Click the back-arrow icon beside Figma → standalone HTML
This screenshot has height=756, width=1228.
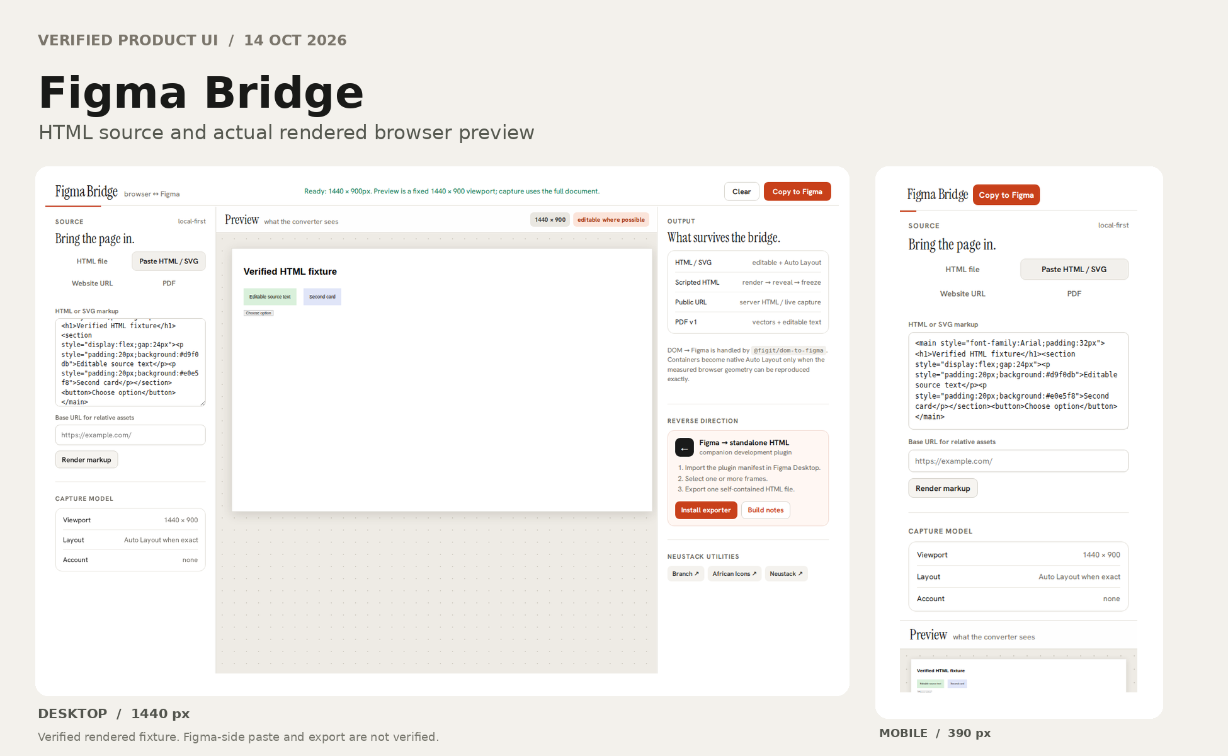click(684, 447)
